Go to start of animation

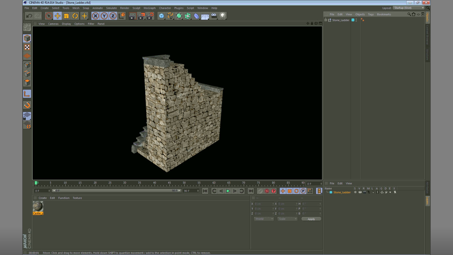(x=205, y=191)
